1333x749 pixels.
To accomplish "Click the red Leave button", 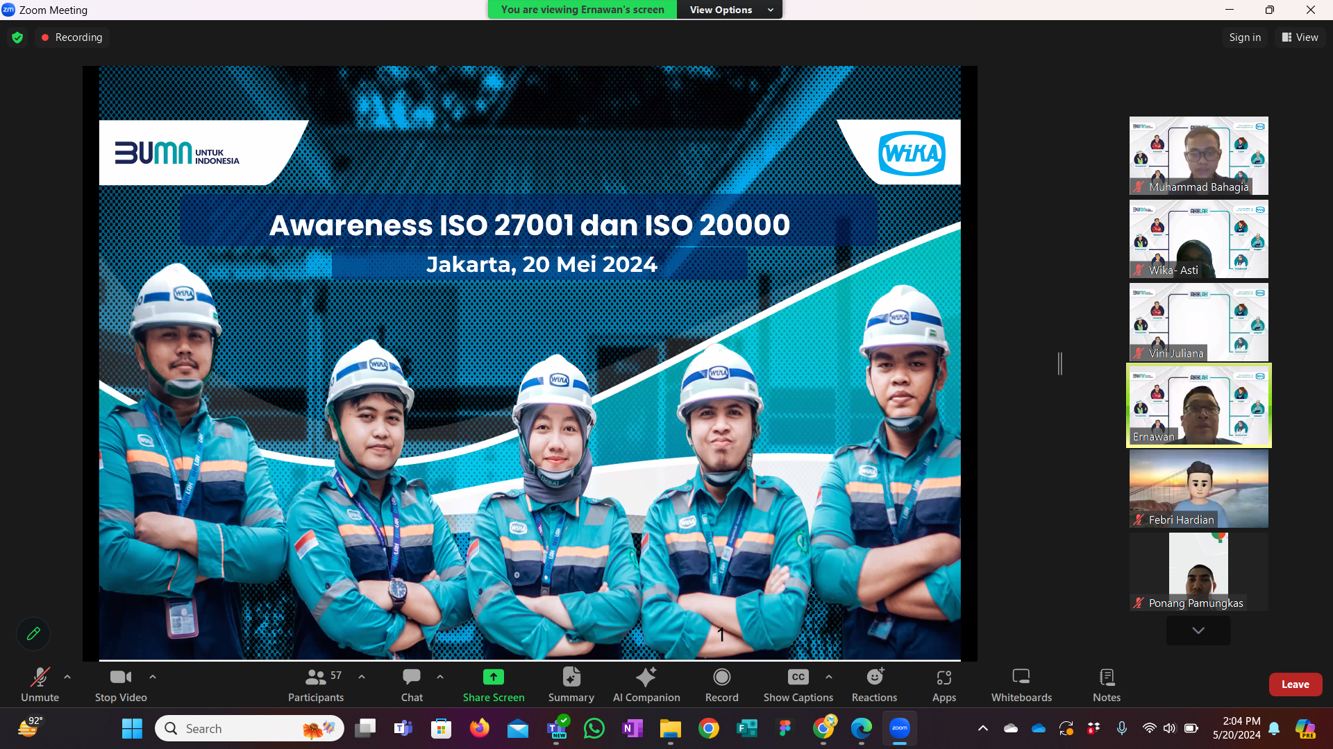I will click(x=1295, y=684).
